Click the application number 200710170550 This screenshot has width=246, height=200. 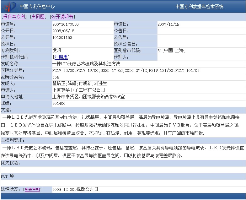click(65, 24)
